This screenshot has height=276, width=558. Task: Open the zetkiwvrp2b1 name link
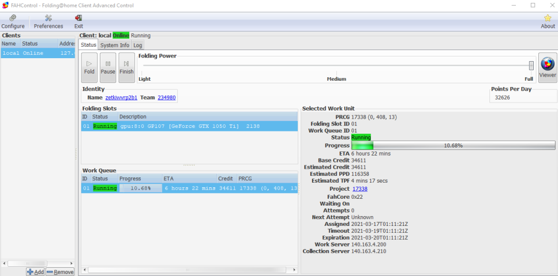(x=121, y=97)
